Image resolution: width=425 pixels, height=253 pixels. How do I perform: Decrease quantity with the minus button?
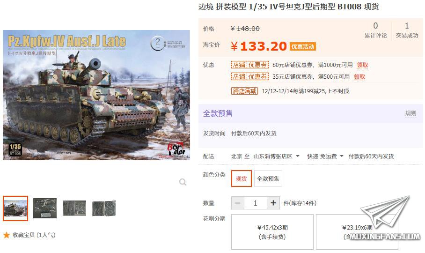coord(238,203)
